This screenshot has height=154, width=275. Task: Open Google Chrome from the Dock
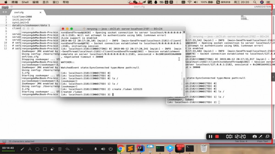(x=120, y=149)
